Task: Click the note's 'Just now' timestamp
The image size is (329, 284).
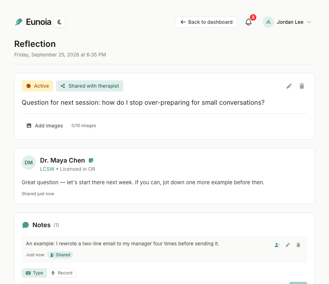Action: [x=35, y=255]
